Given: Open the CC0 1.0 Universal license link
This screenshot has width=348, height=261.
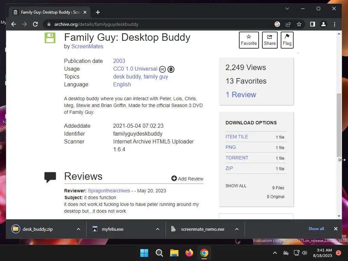Looking at the screenshot, I should tap(135, 69).
